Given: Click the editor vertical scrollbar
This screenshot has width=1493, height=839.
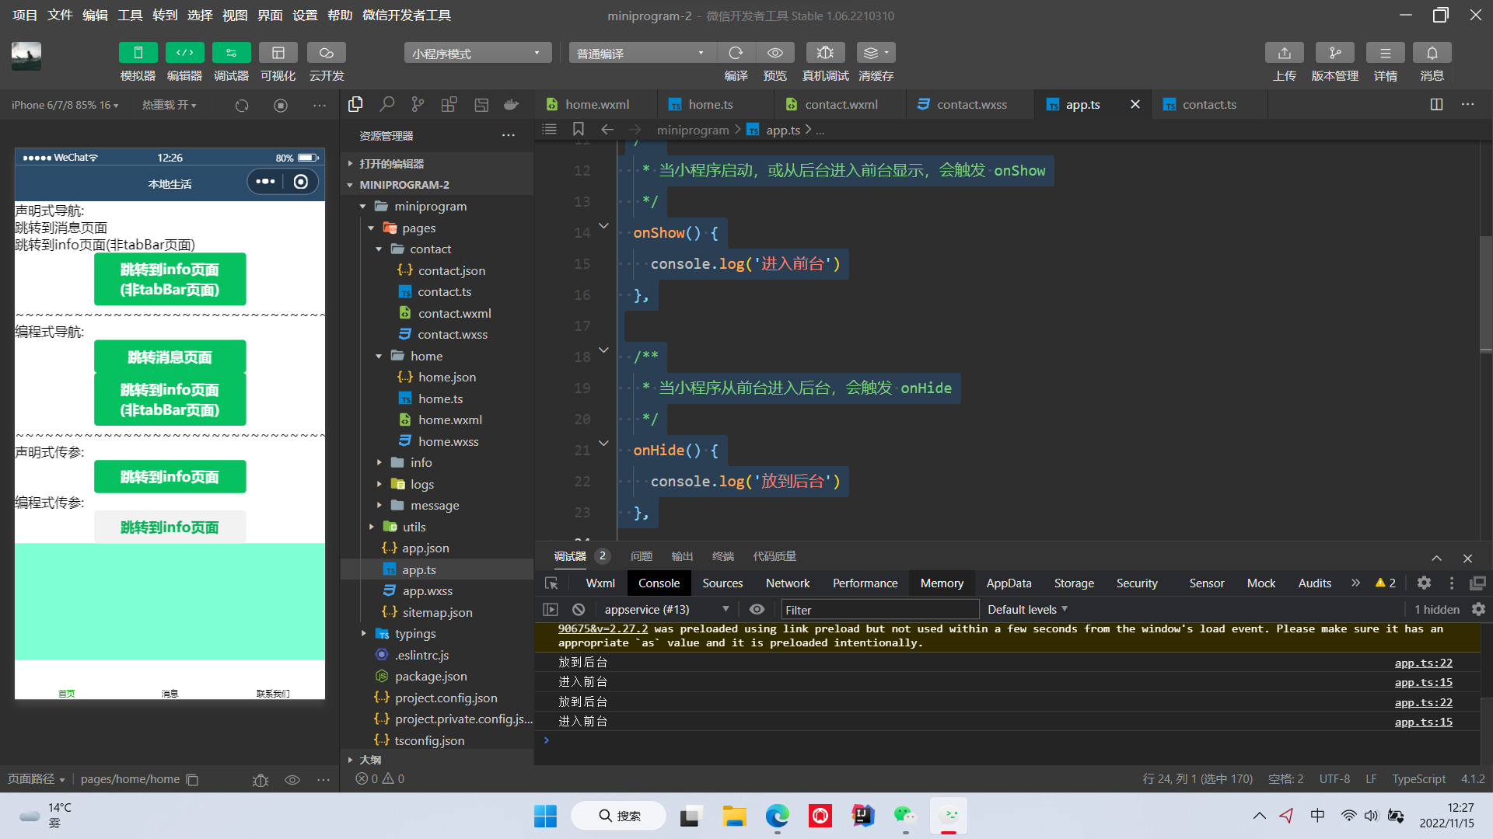Looking at the screenshot, I should click(1485, 295).
